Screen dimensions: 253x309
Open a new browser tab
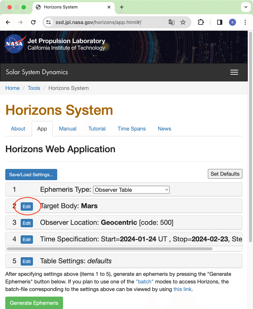[122, 7]
